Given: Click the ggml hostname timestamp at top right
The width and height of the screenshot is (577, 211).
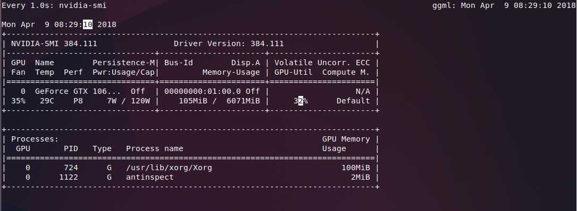Looking at the screenshot, I should (x=504, y=5).
